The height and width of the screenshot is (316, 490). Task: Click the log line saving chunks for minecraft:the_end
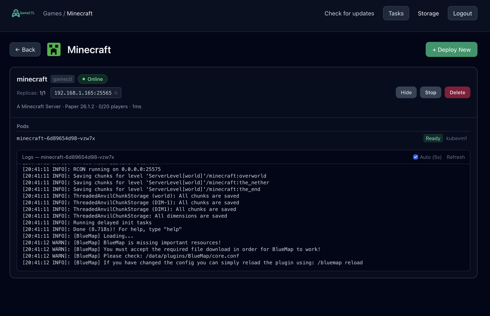(x=141, y=189)
